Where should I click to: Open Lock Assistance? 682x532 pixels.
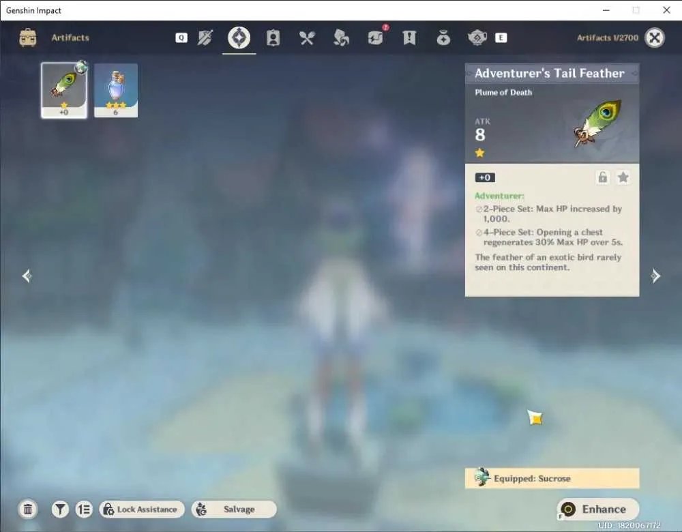click(x=142, y=509)
